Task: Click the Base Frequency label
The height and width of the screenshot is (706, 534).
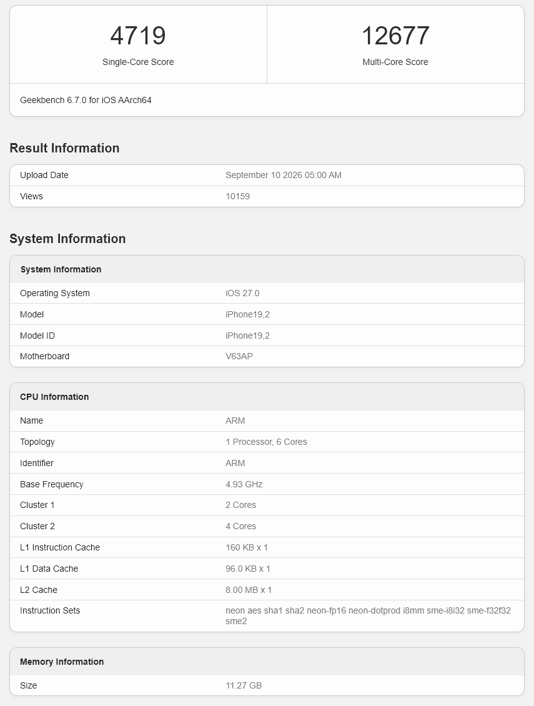Action: coord(52,484)
